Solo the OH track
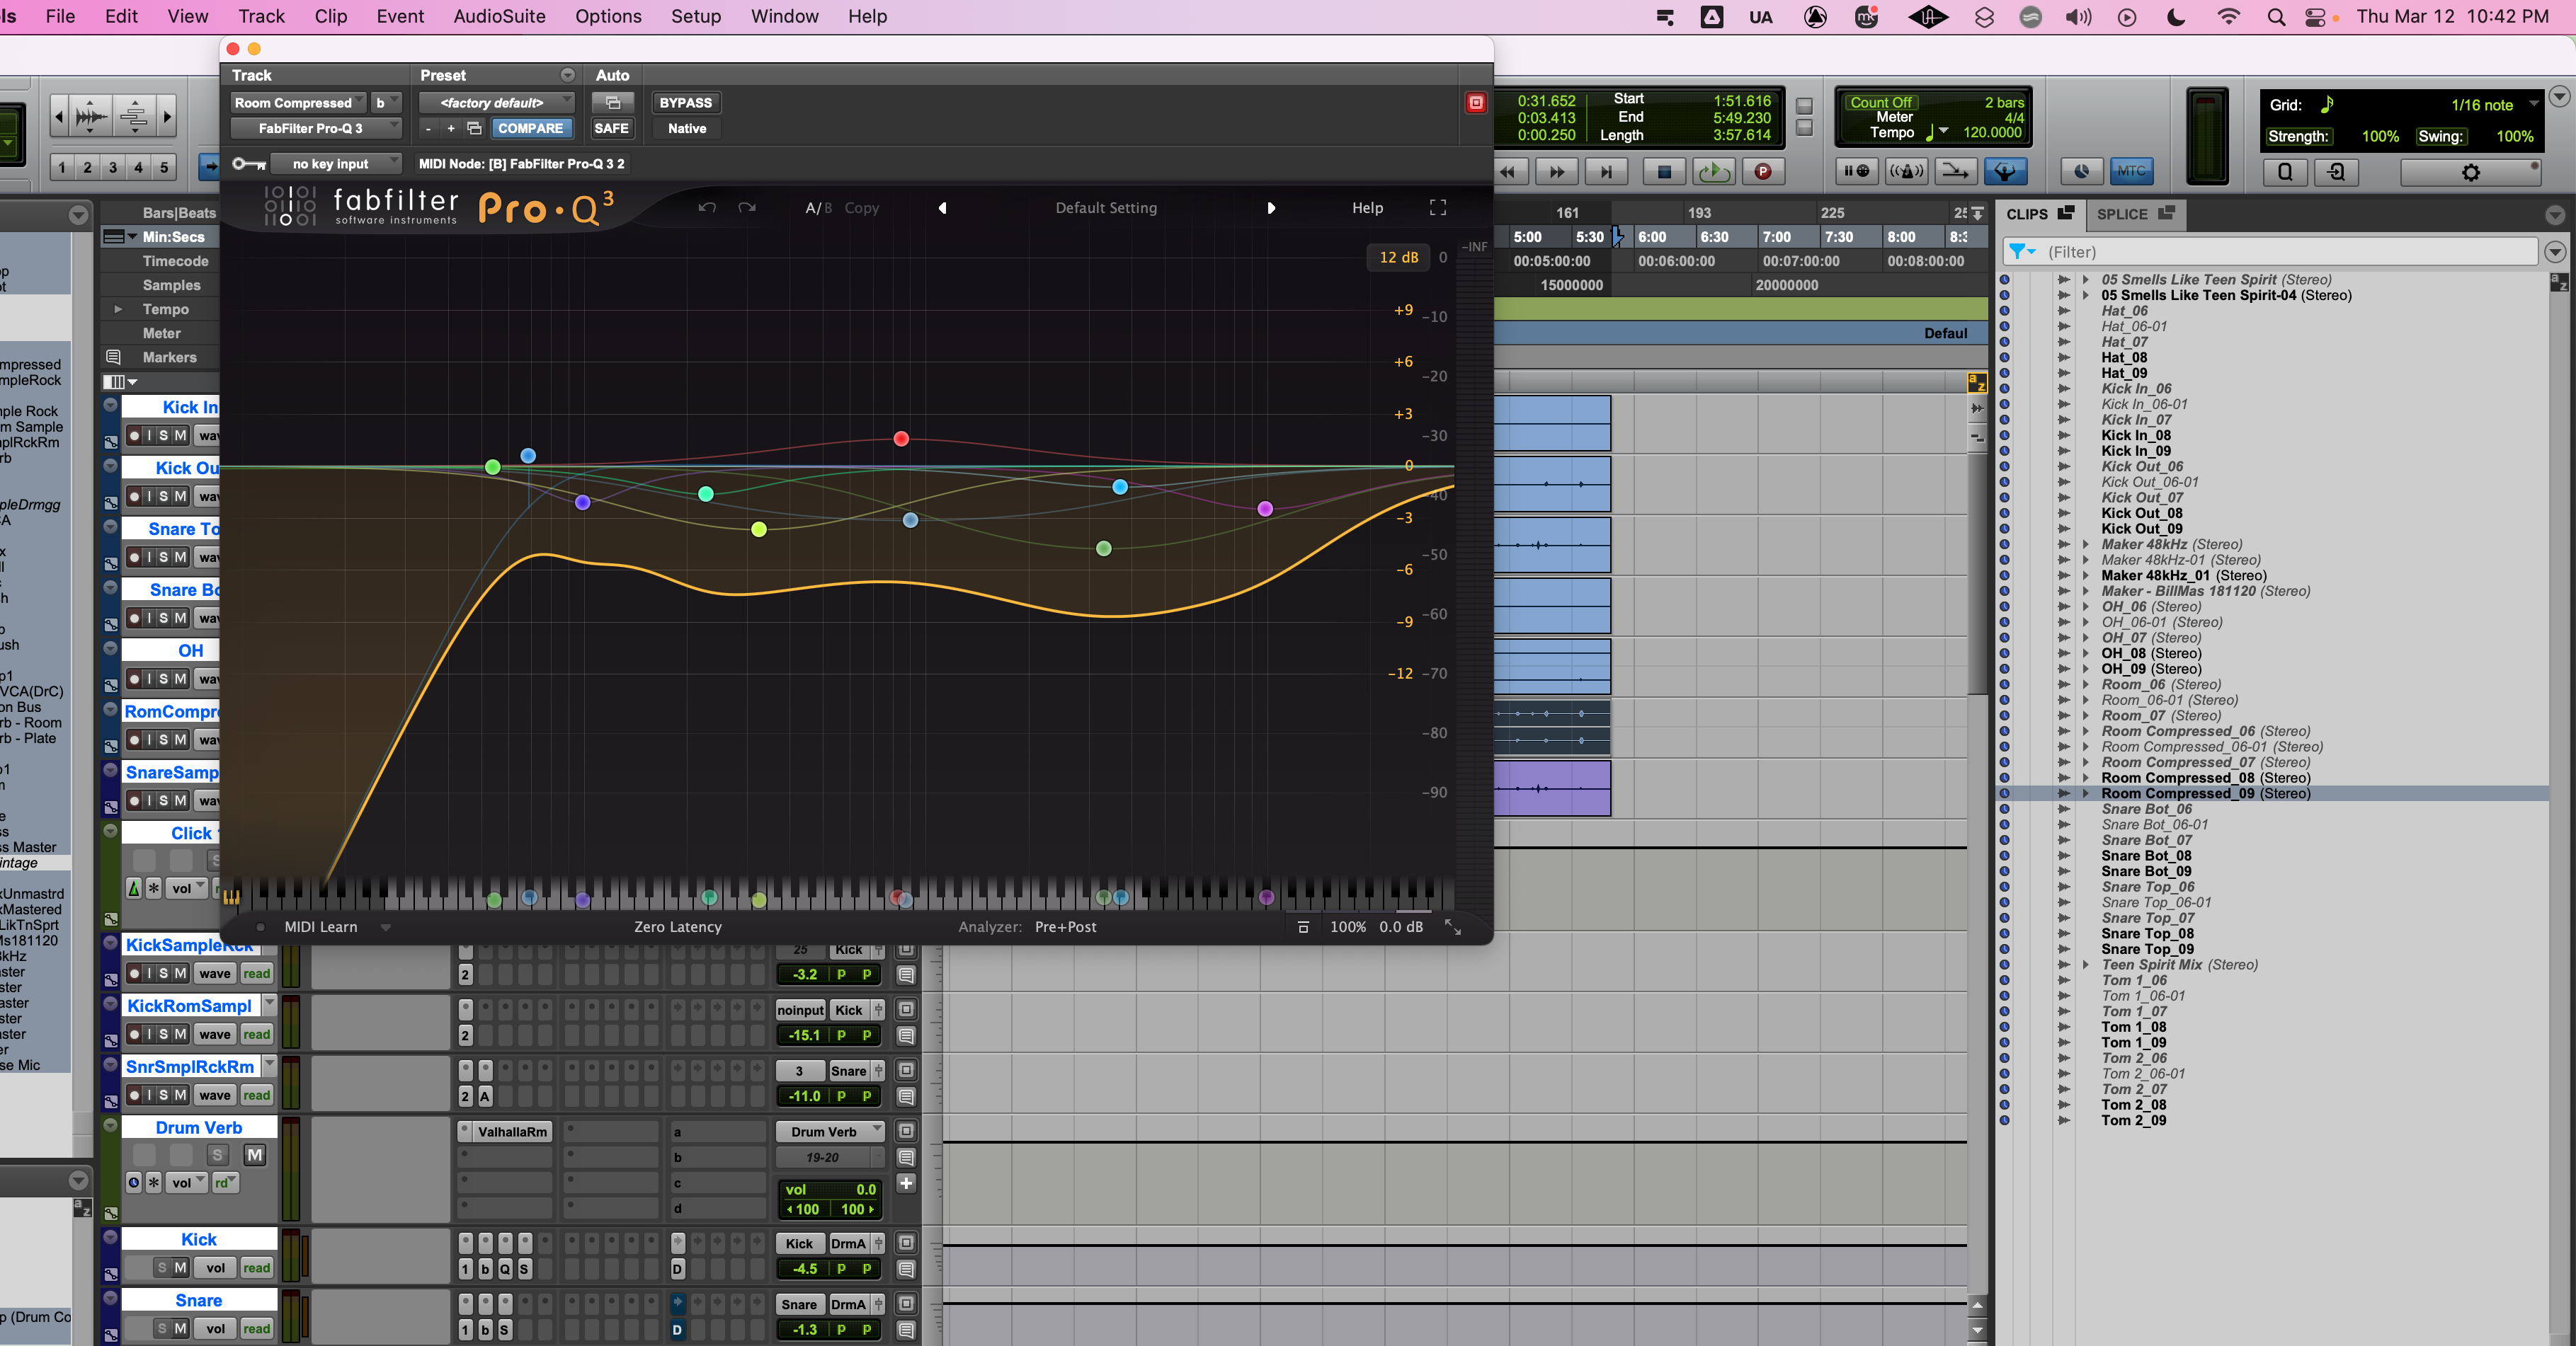This screenshot has height=1346, width=2576. coord(164,679)
